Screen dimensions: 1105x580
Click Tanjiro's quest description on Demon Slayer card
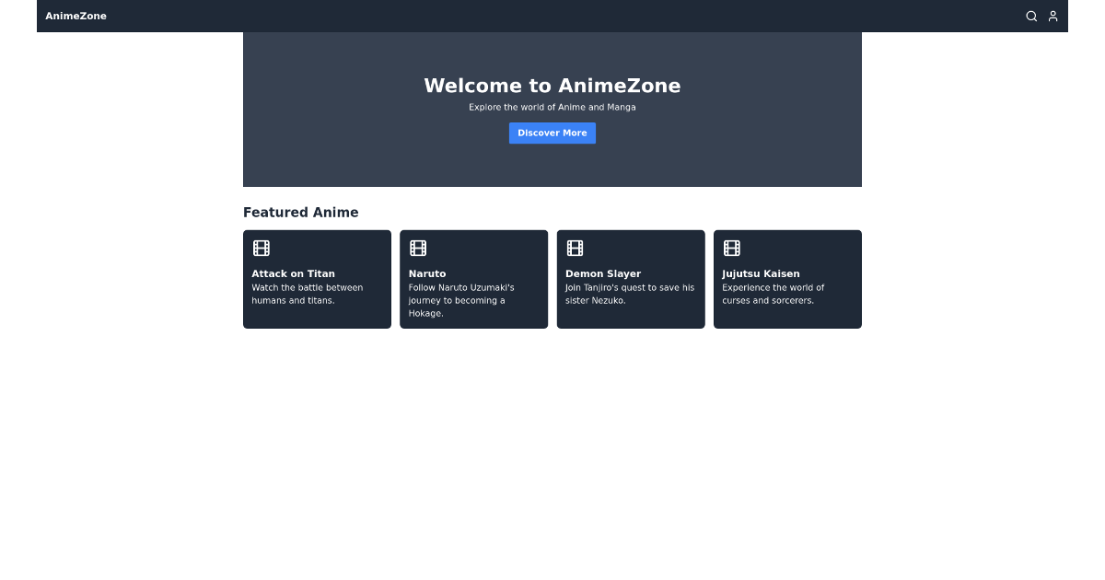click(629, 294)
